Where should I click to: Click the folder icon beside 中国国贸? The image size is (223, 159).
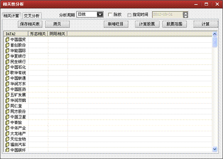pyautogui.click(x=7, y=40)
